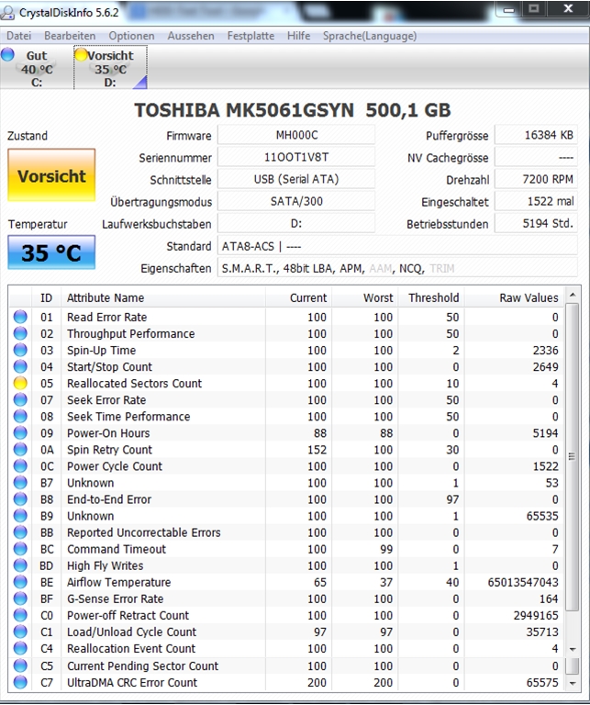Viewport: 590px width, 705px height.
Task: Click yellow icon for Reallocated Sectors Count
Action: click(20, 383)
